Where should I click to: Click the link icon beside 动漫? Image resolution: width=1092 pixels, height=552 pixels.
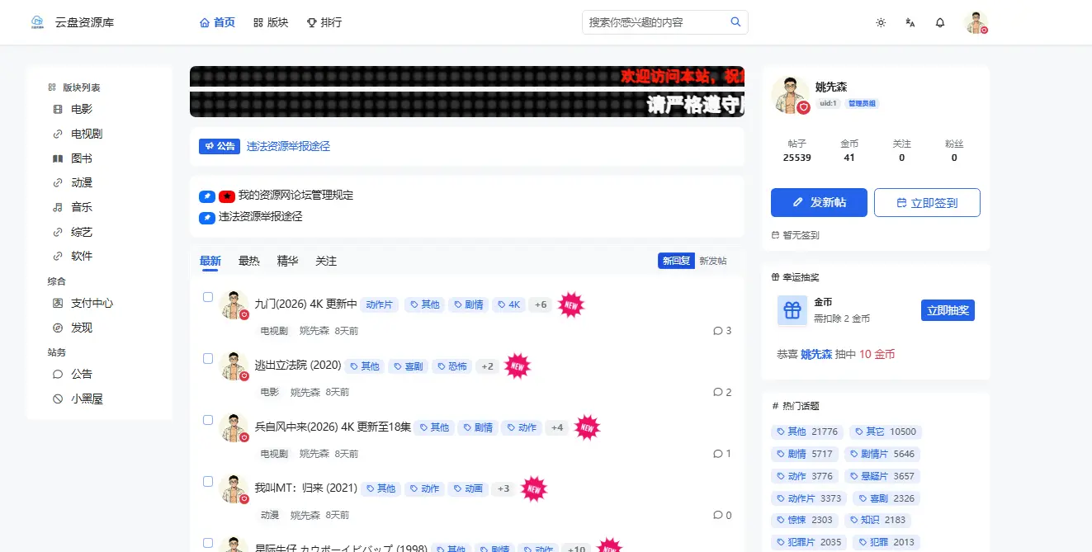[58, 182]
